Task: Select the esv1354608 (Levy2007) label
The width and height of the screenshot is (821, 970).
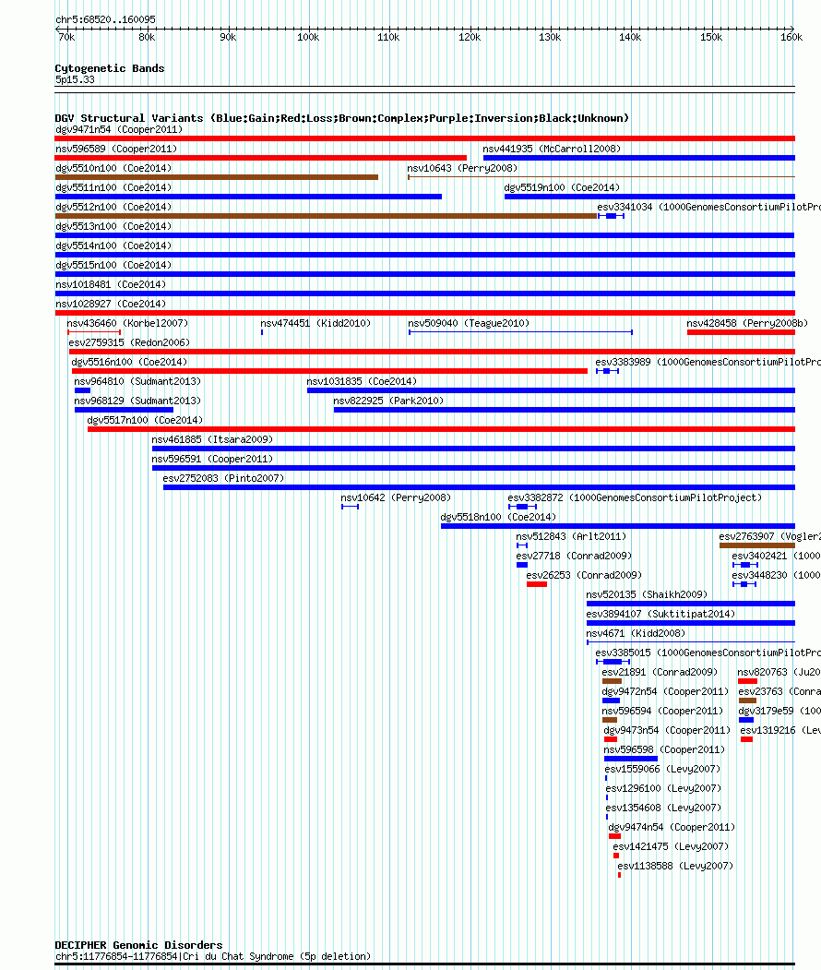Action: click(663, 808)
